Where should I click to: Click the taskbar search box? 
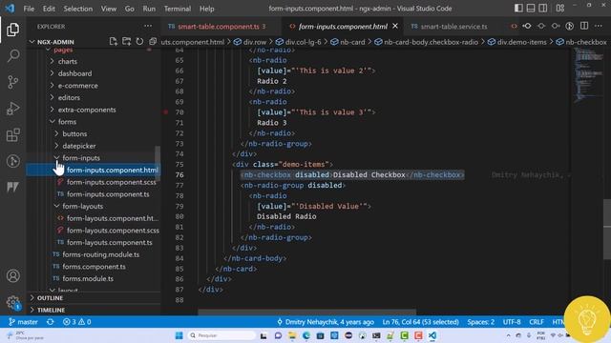click(x=221, y=335)
